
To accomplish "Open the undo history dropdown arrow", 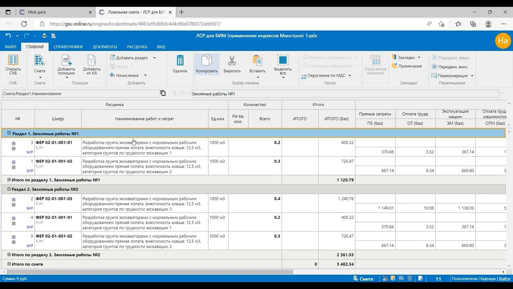I will pyautogui.click(x=16, y=36).
